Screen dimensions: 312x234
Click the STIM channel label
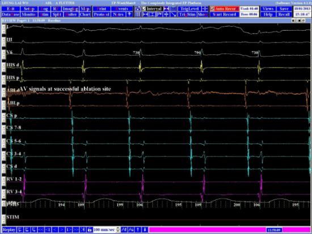coord(12,217)
